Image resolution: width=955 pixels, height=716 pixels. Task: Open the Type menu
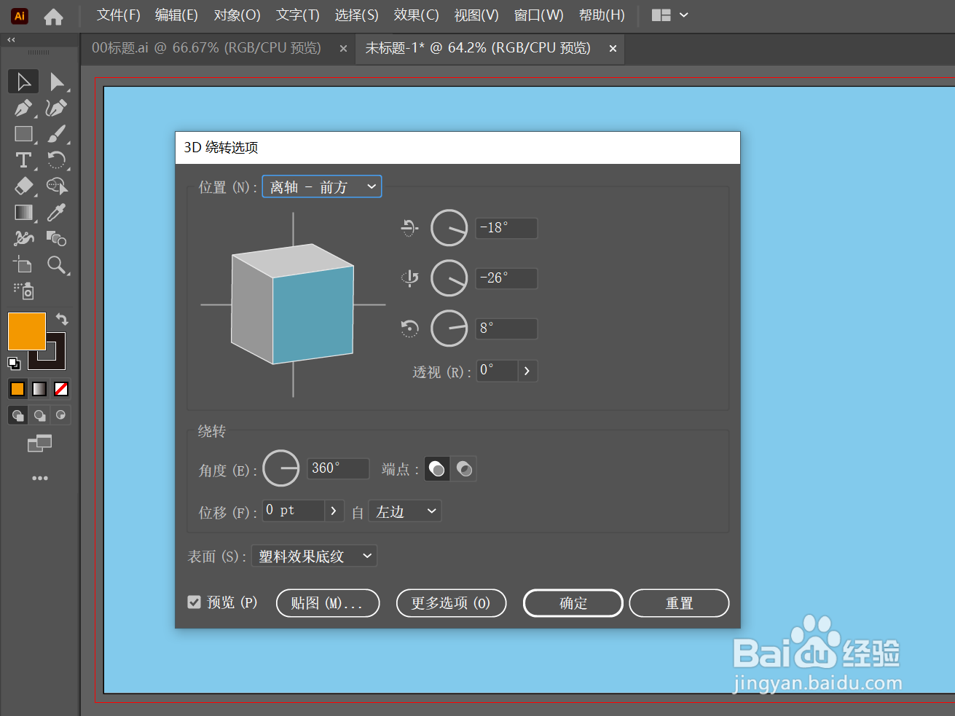point(298,15)
